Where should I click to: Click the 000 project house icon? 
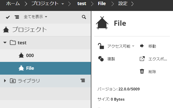(21, 55)
